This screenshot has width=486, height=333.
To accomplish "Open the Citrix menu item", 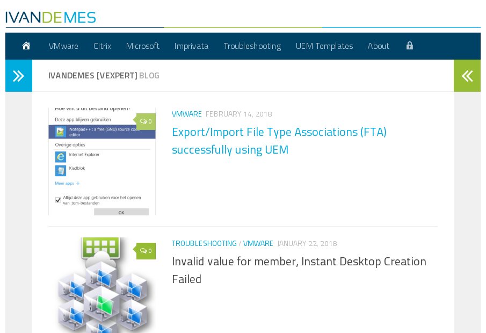I will 102,46.
